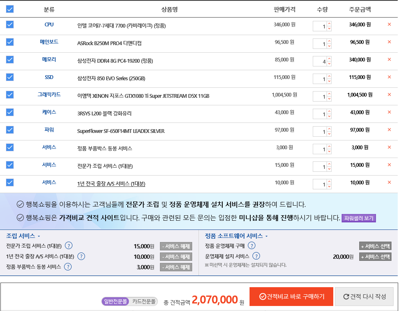The height and width of the screenshot is (311, 399).
Task: Uncheck the 케이스 row checkbox
Action: (x=10, y=112)
